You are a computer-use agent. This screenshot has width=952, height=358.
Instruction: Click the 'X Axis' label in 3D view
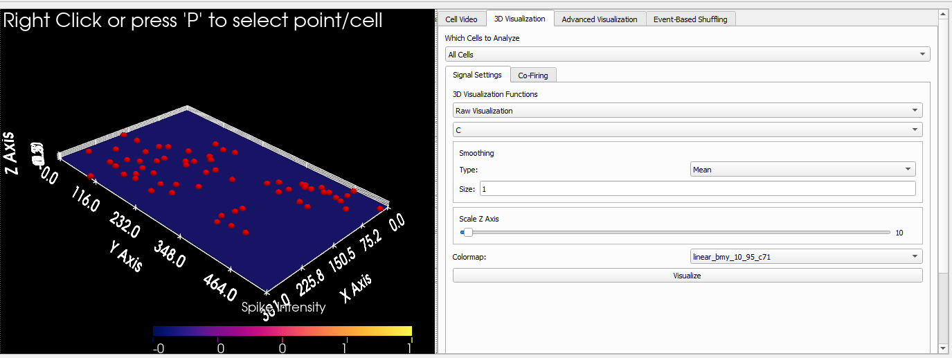tap(356, 287)
